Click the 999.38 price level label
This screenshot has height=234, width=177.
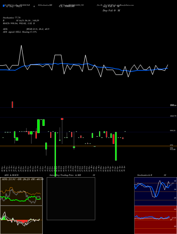pos(173,130)
